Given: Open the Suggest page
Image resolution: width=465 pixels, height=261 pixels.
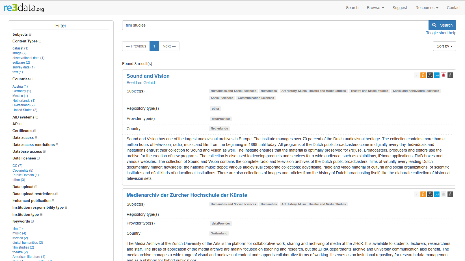Looking at the screenshot, I should coord(400,8).
